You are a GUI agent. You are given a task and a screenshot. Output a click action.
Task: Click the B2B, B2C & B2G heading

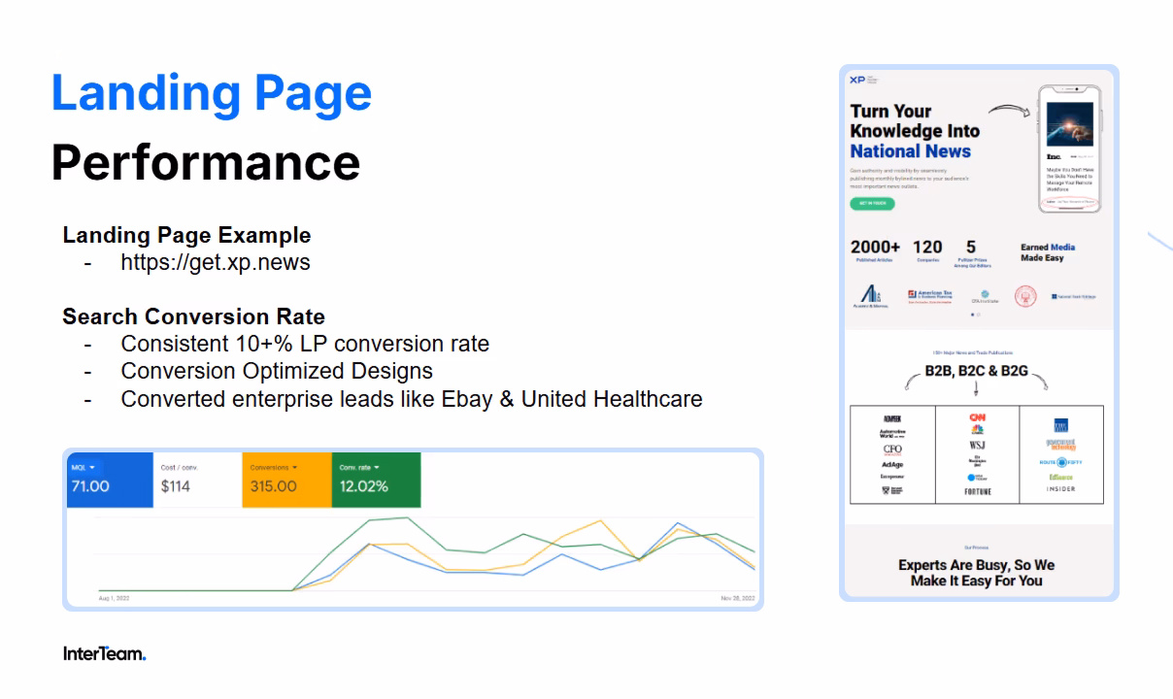pos(976,371)
